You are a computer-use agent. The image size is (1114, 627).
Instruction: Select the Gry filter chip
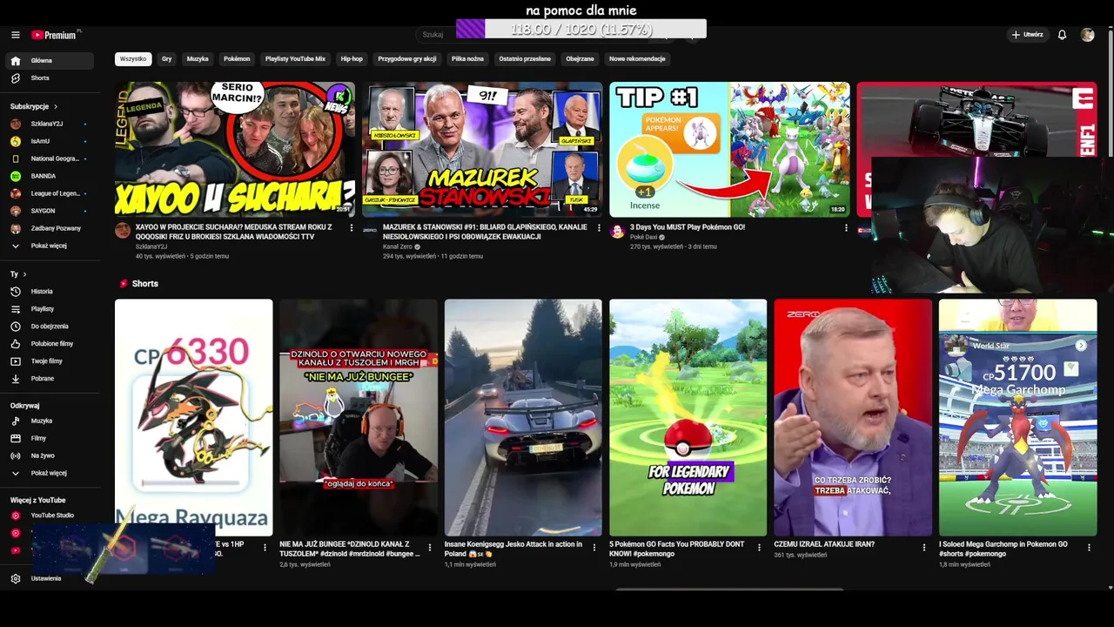pyautogui.click(x=166, y=59)
